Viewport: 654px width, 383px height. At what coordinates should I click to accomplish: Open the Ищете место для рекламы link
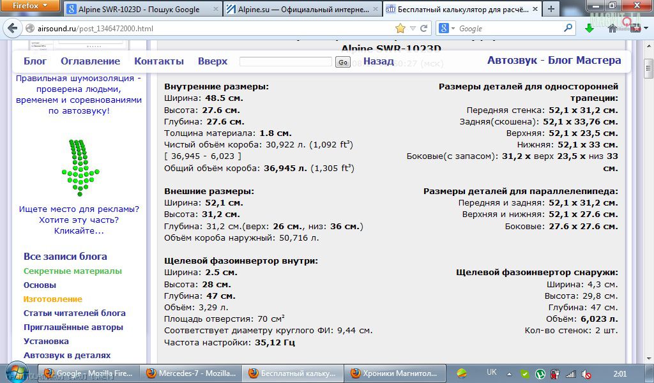click(x=79, y=220)
